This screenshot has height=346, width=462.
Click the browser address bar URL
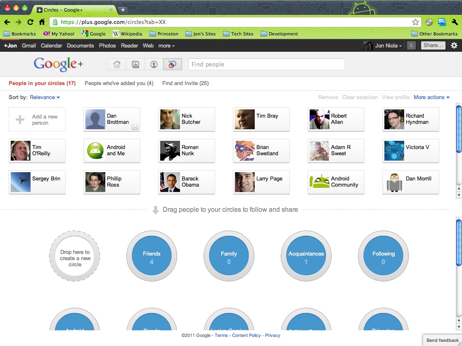pyautogui.click(x=113, y=22)
